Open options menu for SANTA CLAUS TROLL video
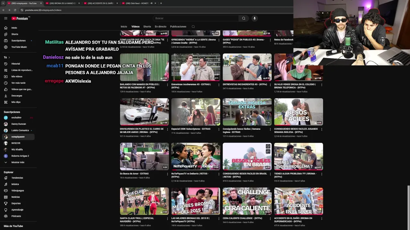Screen dimensions: 410x230 point(168,218)
